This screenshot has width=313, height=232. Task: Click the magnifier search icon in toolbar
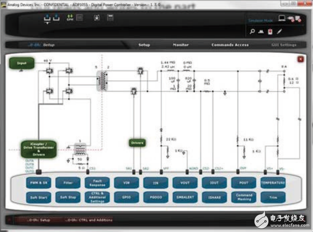[x=252, y=32]
